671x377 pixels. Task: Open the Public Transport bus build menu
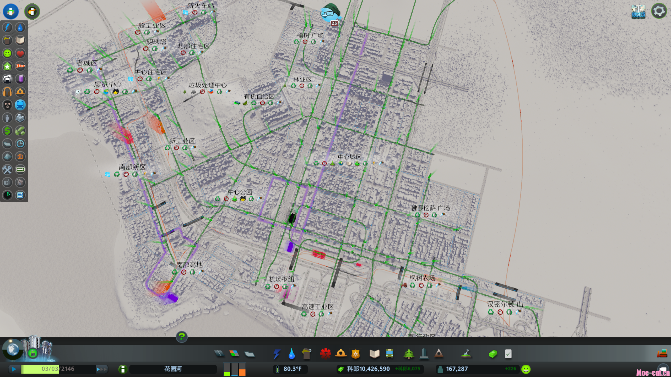389,354
